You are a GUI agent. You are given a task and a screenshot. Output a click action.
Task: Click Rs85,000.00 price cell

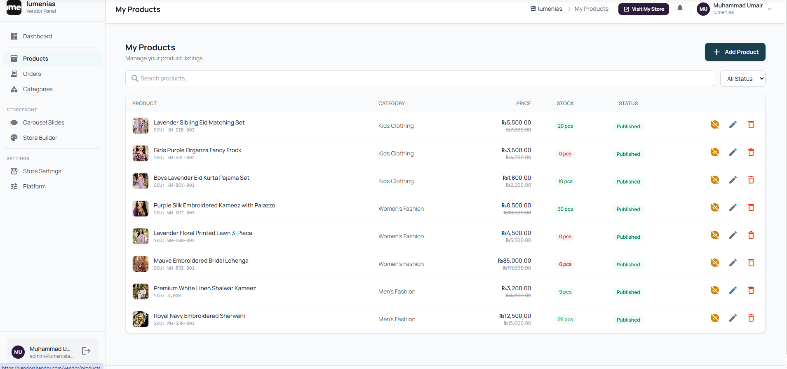pyautogui.click(x=514, y=261)
